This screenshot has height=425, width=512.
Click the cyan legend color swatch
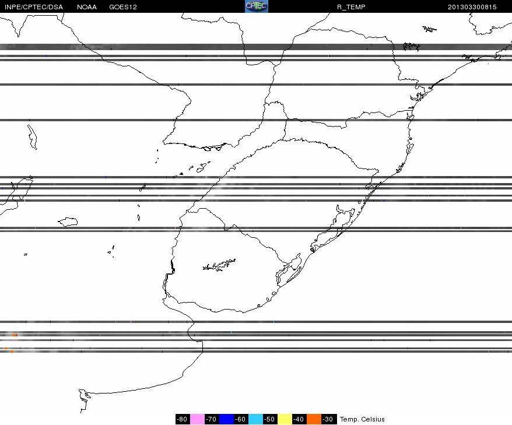pyautogui.click(x=255, y=419)
